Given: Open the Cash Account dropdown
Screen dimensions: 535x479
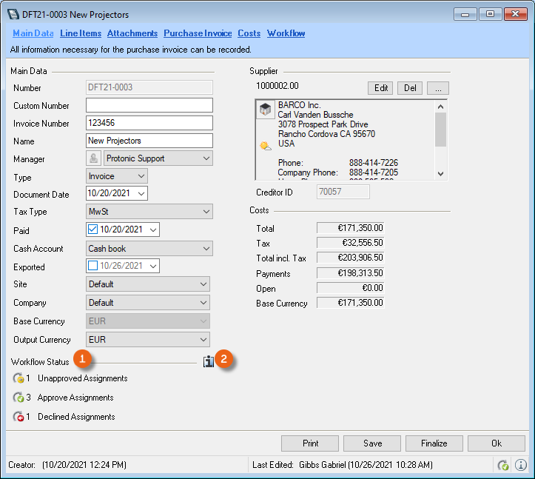Looking at the screenshot, I should (205, 249).
